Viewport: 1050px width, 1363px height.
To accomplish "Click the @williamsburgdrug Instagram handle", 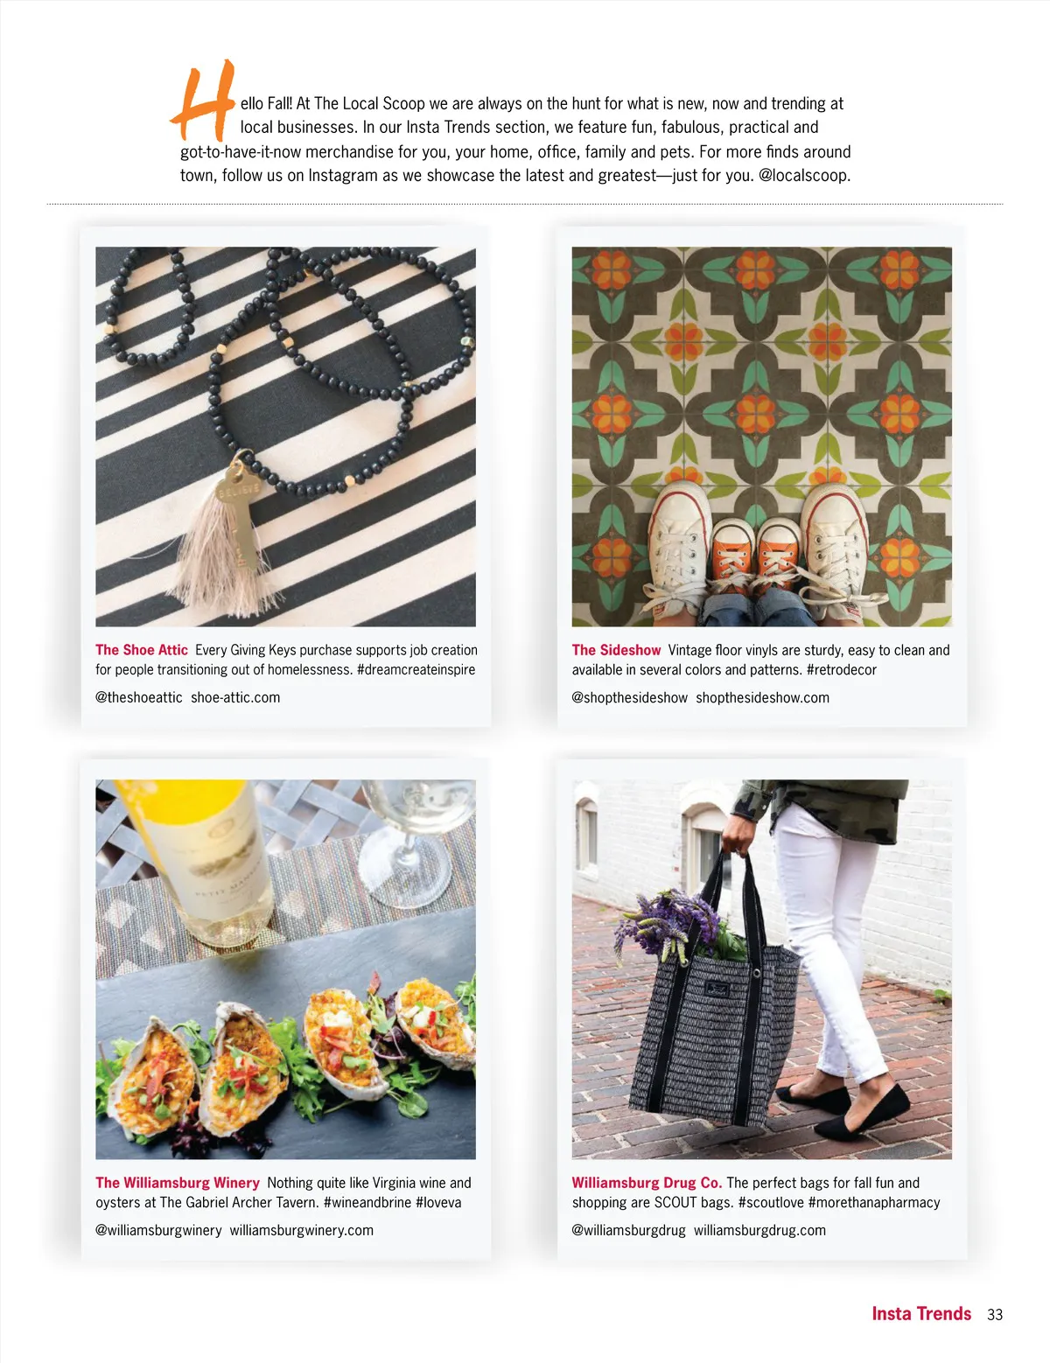I will (x=629, y=1231).
